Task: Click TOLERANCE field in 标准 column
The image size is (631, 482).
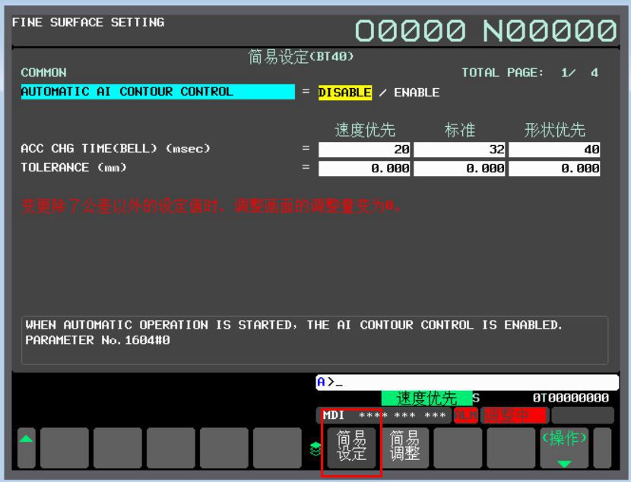Action: pyautogui.click(x=460, y=169)
